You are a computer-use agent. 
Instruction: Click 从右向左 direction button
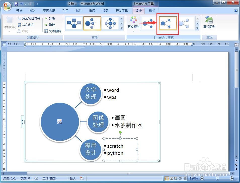click(x=26, y=25)
